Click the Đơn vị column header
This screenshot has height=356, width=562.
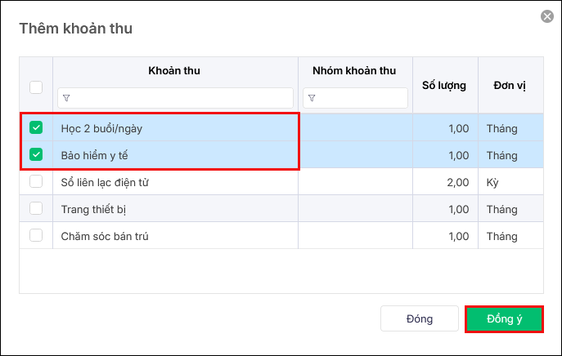[510, 85]
